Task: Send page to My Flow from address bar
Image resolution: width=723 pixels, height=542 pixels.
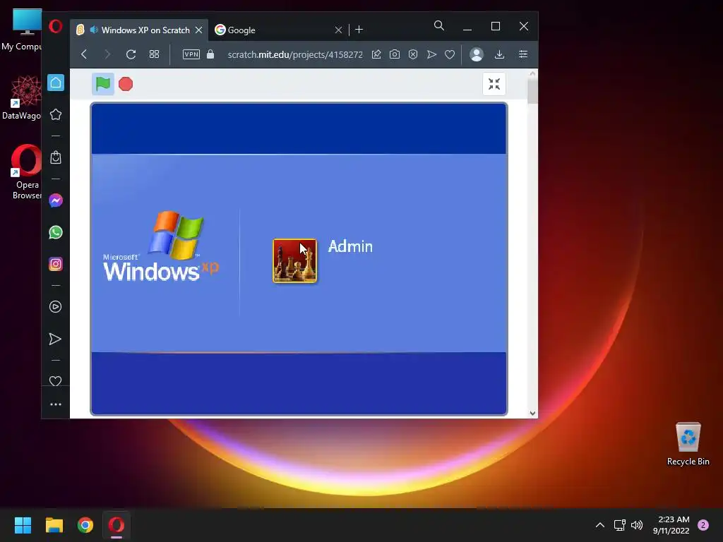Action: (x=431, y=54)
